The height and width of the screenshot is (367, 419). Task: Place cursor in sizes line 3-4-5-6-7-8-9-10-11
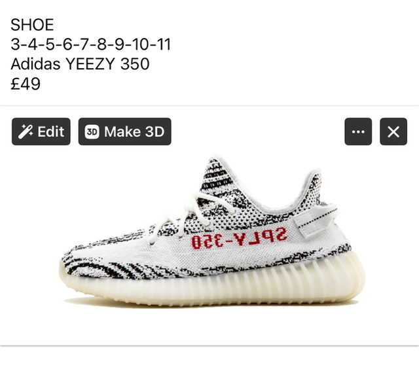(x=90, y=44)
